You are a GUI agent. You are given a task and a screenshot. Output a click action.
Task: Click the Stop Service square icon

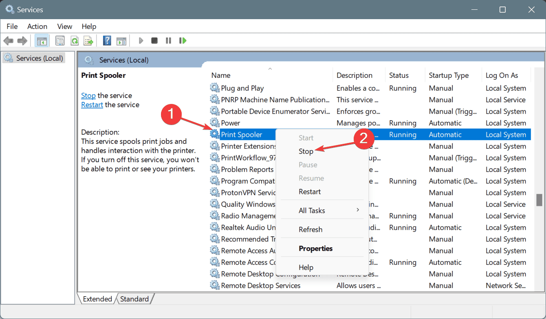tap(154, 41)
